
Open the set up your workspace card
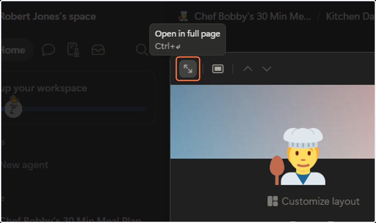pos(78,98)
